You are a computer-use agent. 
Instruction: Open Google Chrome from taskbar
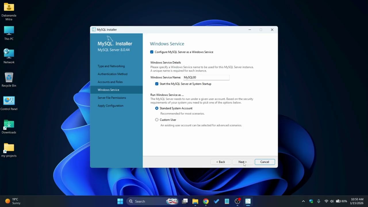206,201
